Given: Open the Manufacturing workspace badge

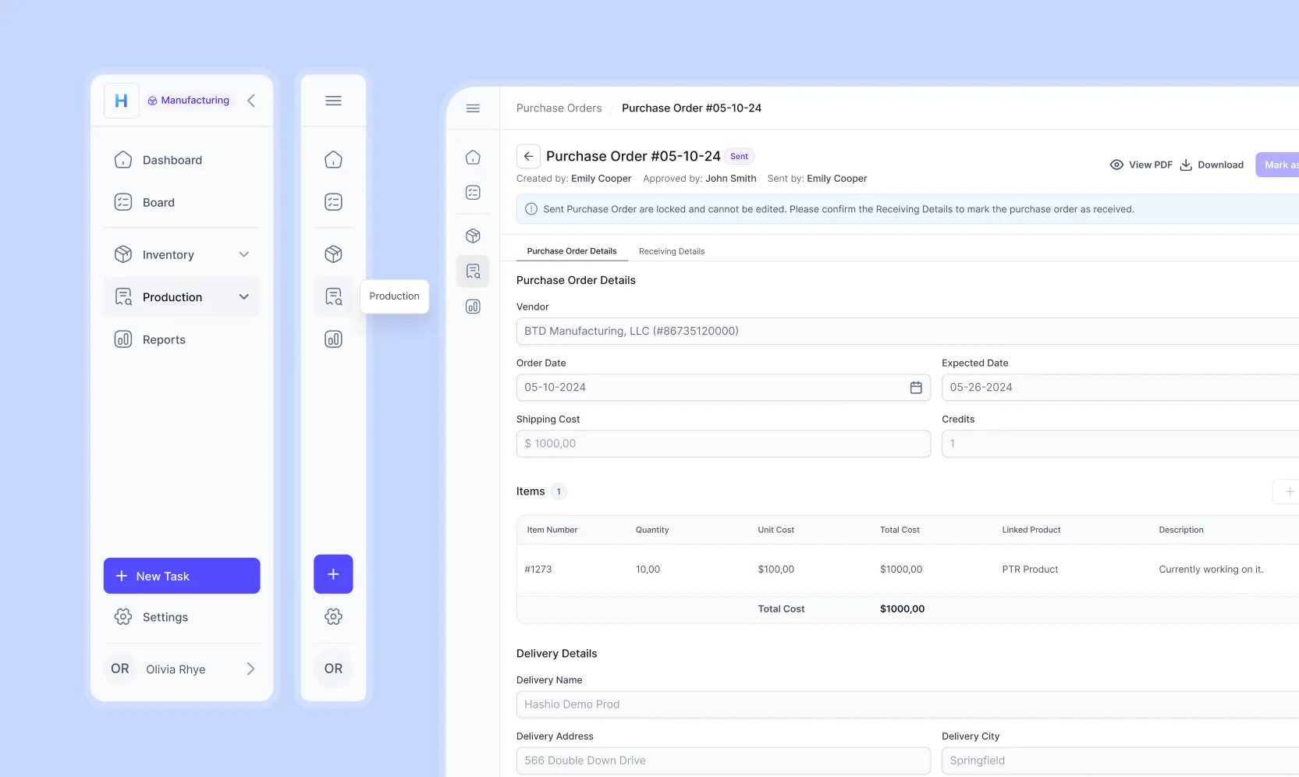Looking at the screenshot, I should [188, 101].
